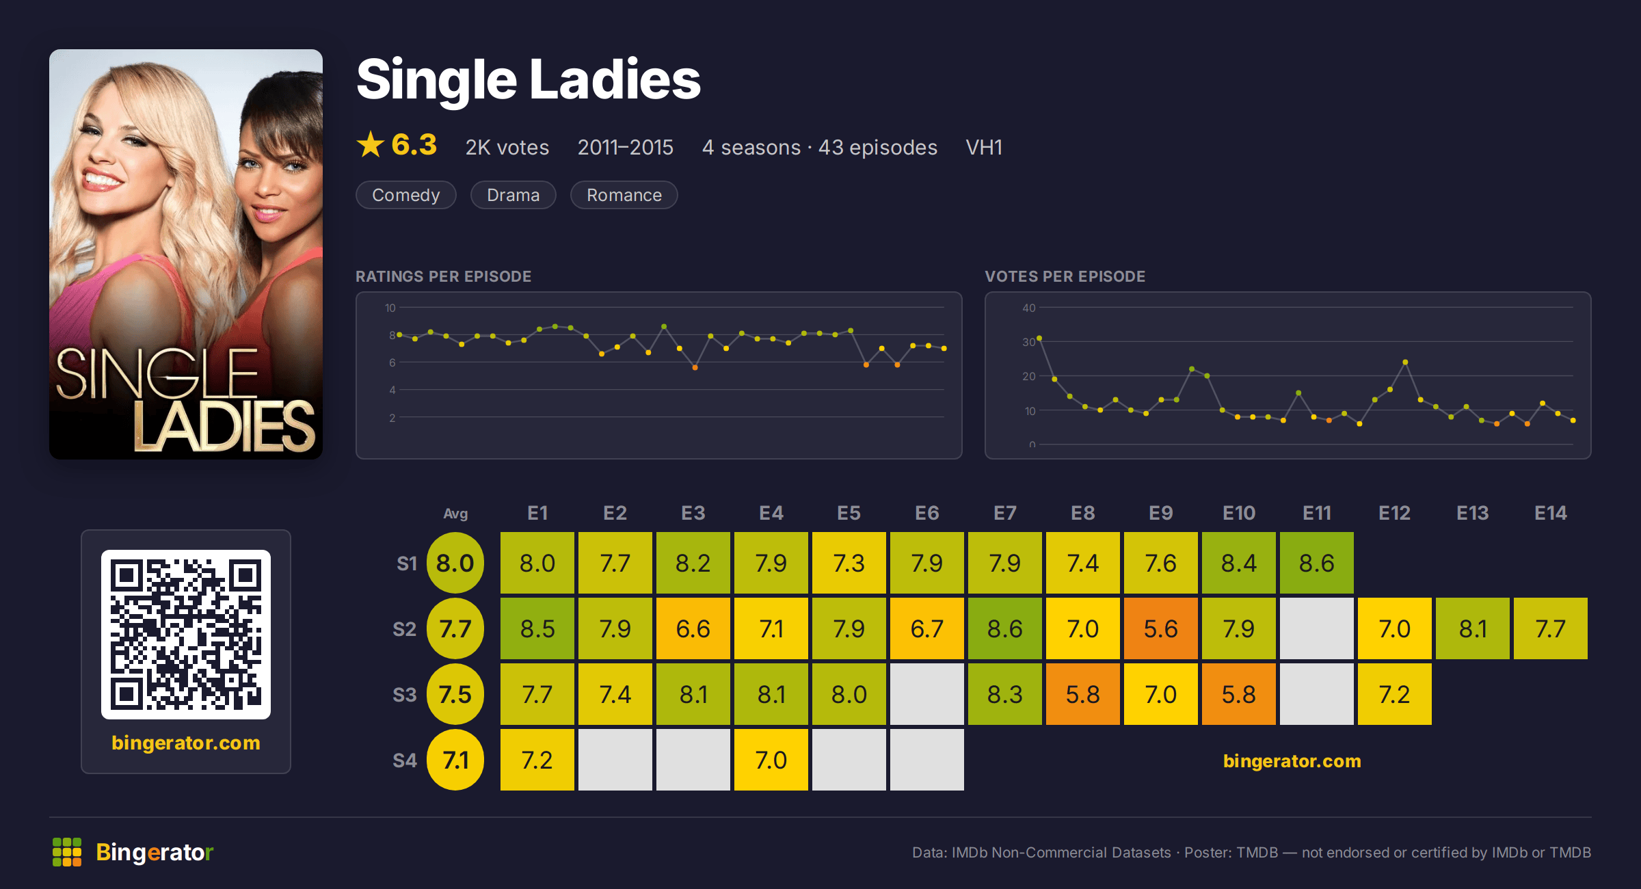Click the Comedy genre tag
Screen dimensions: 1641x889
(x=406, y=195)
